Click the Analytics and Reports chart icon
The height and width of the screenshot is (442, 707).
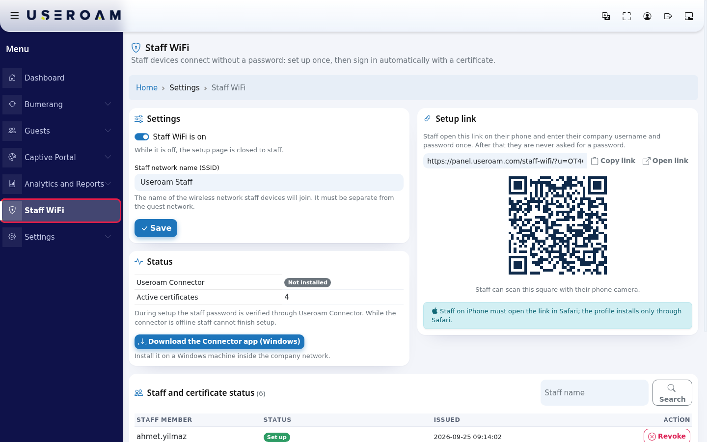tap(12, 184)
